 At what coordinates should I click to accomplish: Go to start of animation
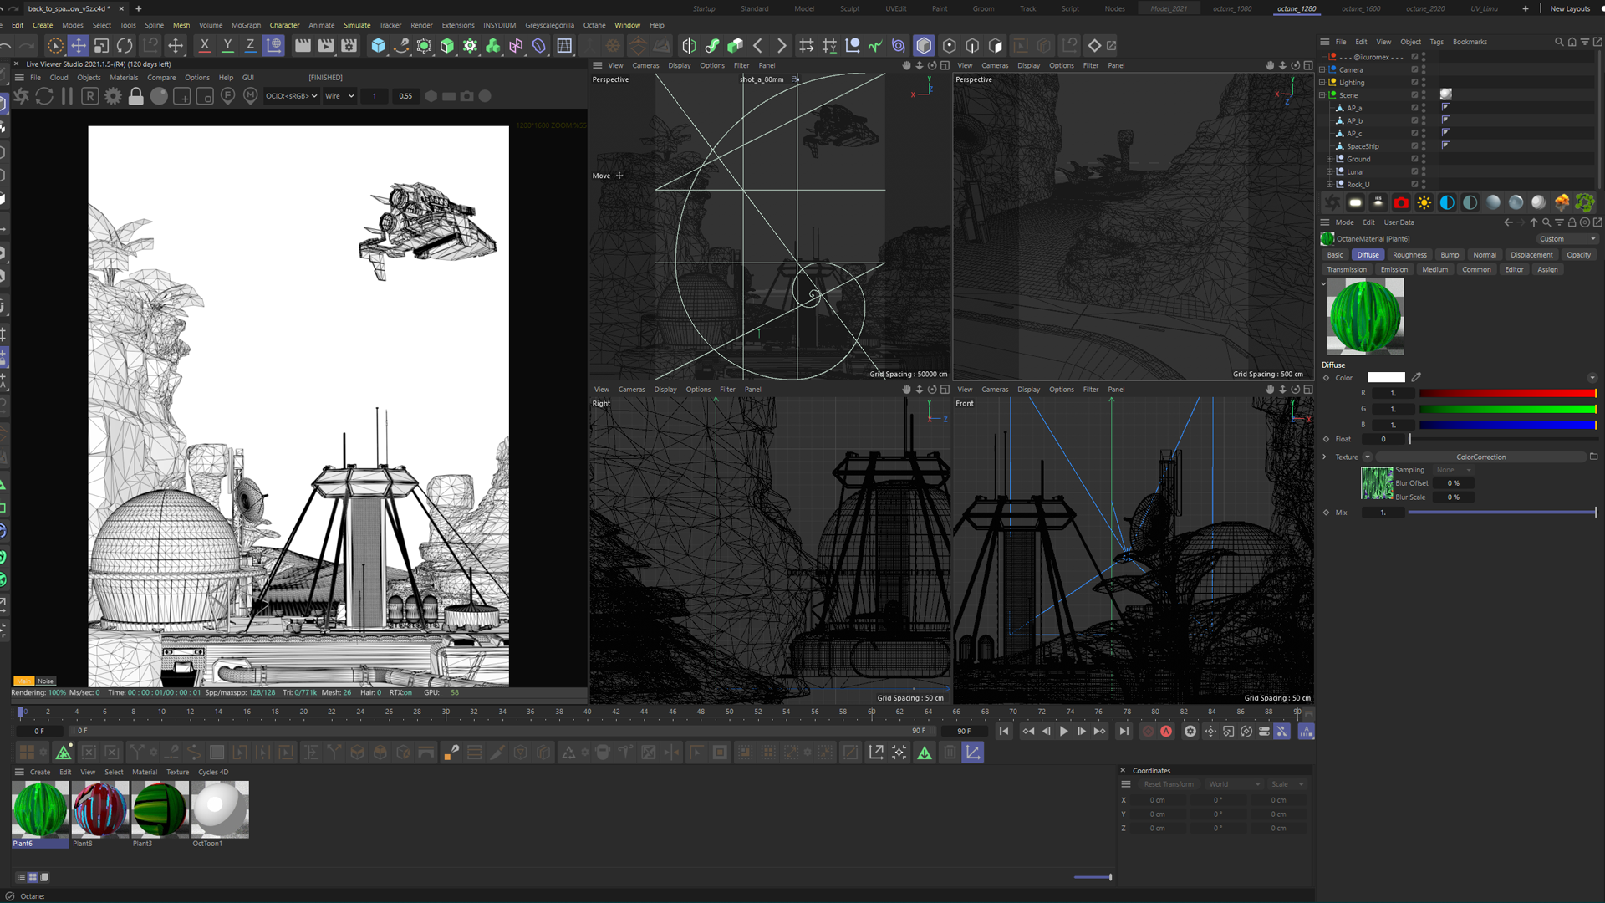[x=1004, y=732]
